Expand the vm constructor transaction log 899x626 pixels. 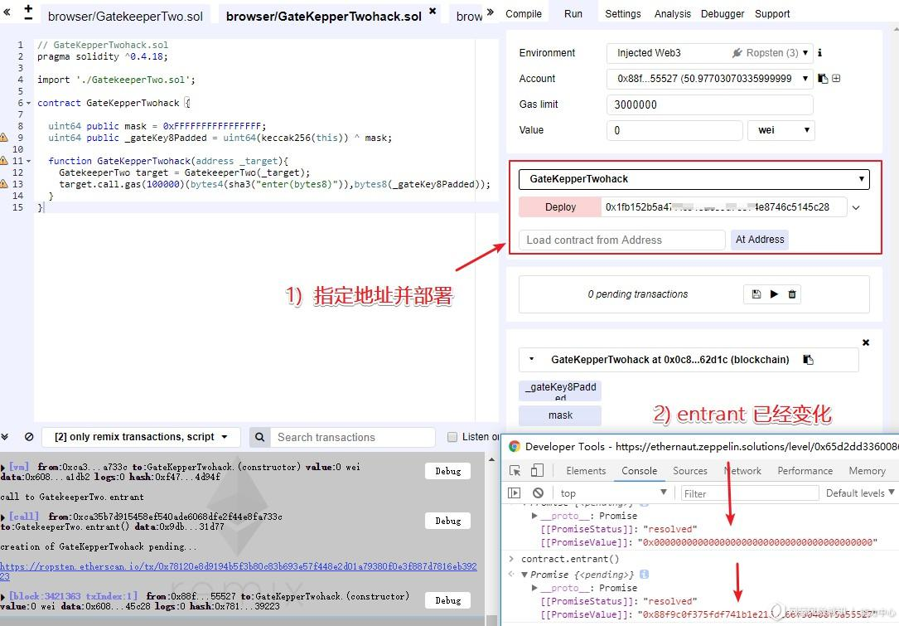pyautogui.click(x=2, y=468)
